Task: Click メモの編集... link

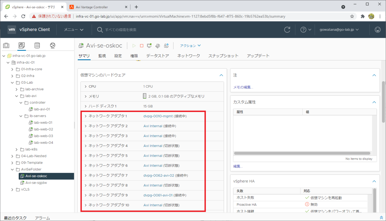Action: click(x=243, y=87)
